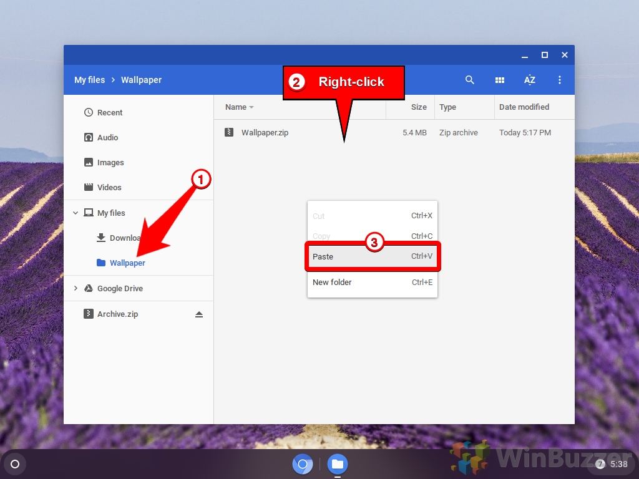Click the Wallpaper breadcrumb label
Viewport: 639px width, 479px height.
pos(141,80)
